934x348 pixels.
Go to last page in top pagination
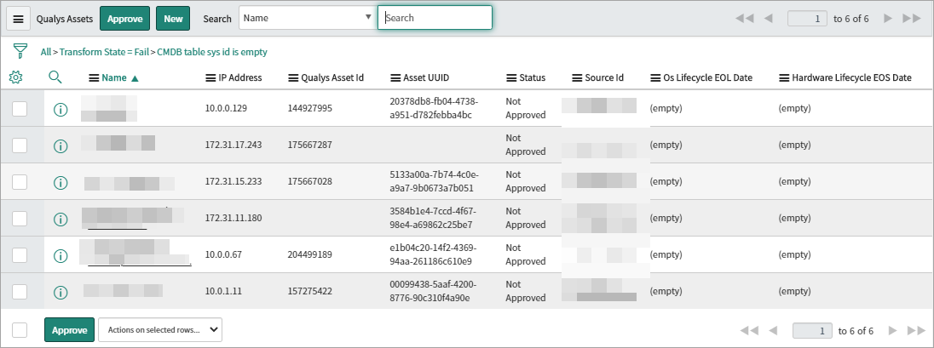tap(912, 19)
